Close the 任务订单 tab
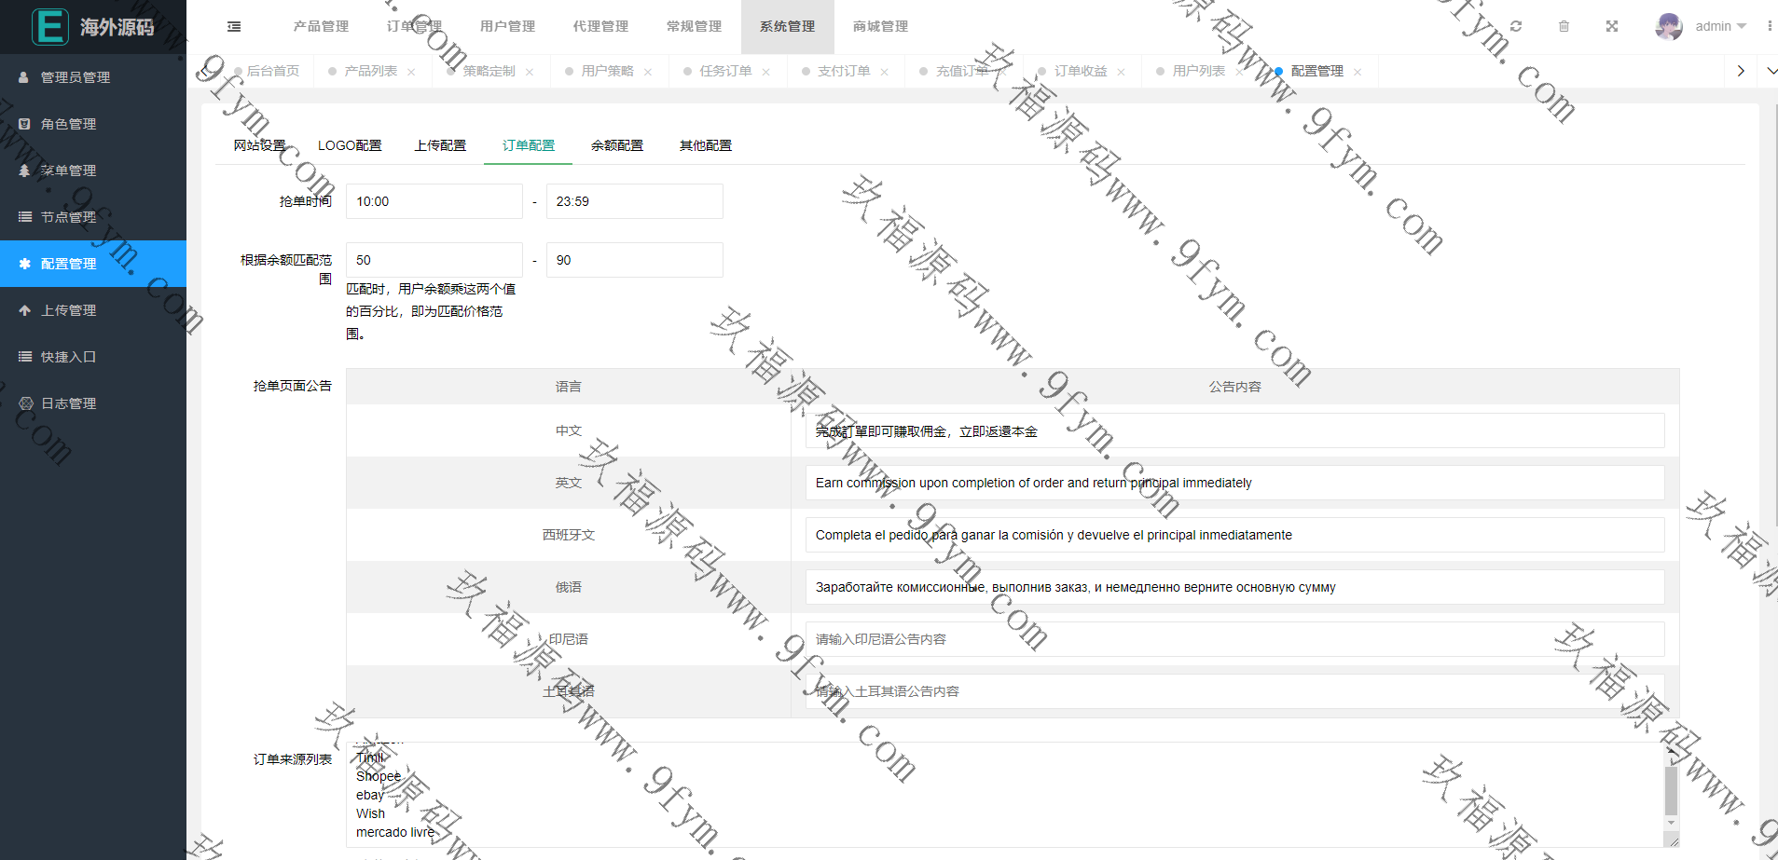The width and height of the screenshot is (1778, 860). click(x=766, y=72)
